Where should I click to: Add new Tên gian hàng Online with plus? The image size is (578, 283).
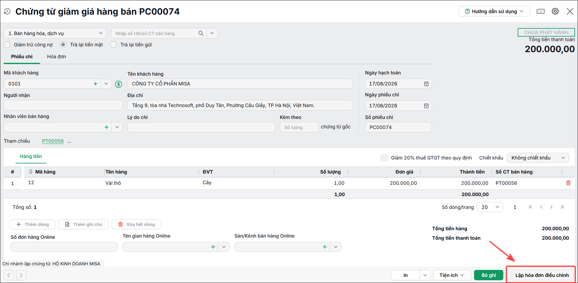pyautogui.click(x=213, y=247)
